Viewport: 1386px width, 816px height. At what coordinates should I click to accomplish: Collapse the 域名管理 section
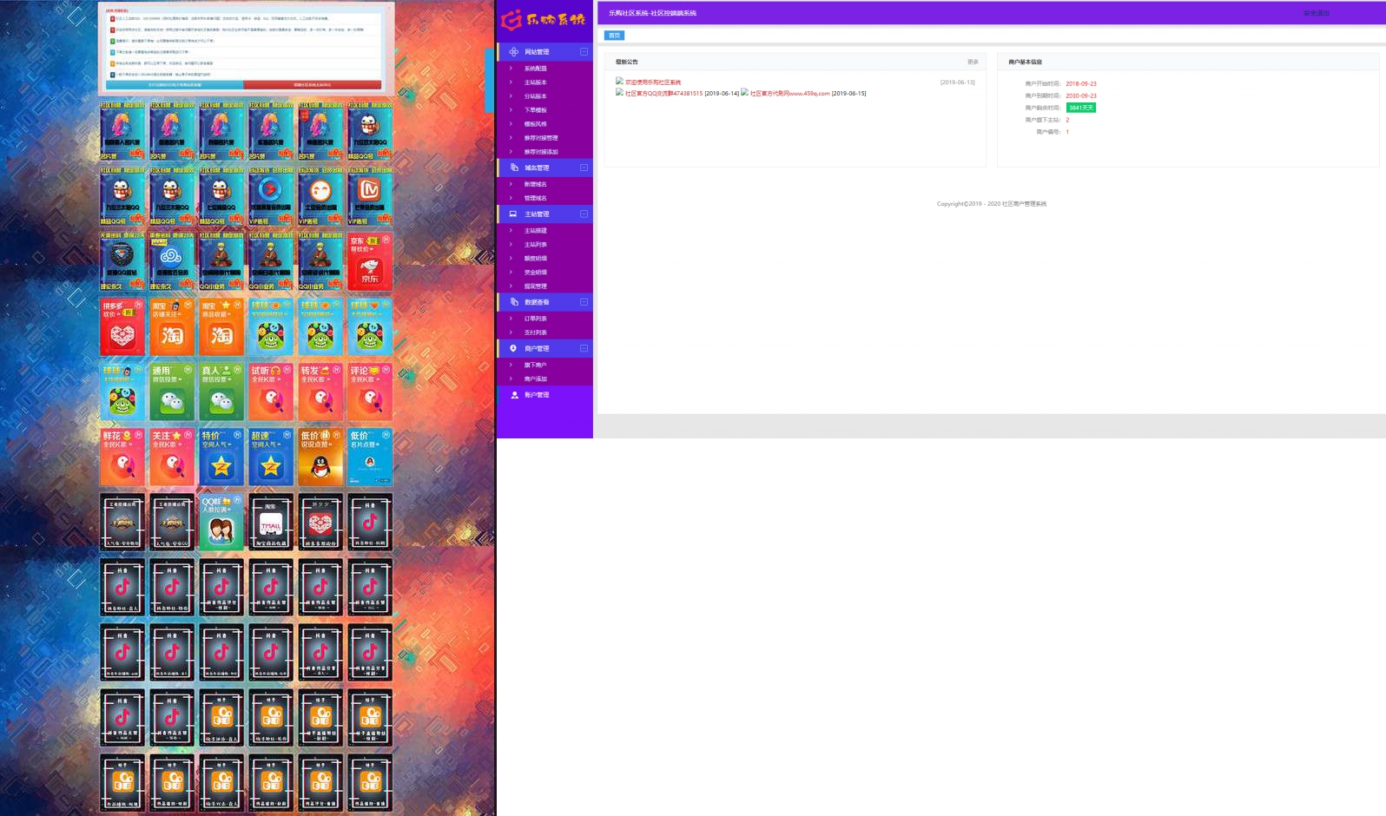584,168
